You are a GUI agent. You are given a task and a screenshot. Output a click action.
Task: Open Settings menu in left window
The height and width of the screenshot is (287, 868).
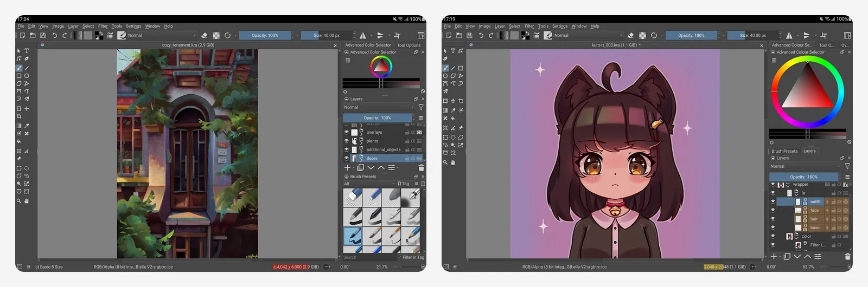[x=133, y=26]
